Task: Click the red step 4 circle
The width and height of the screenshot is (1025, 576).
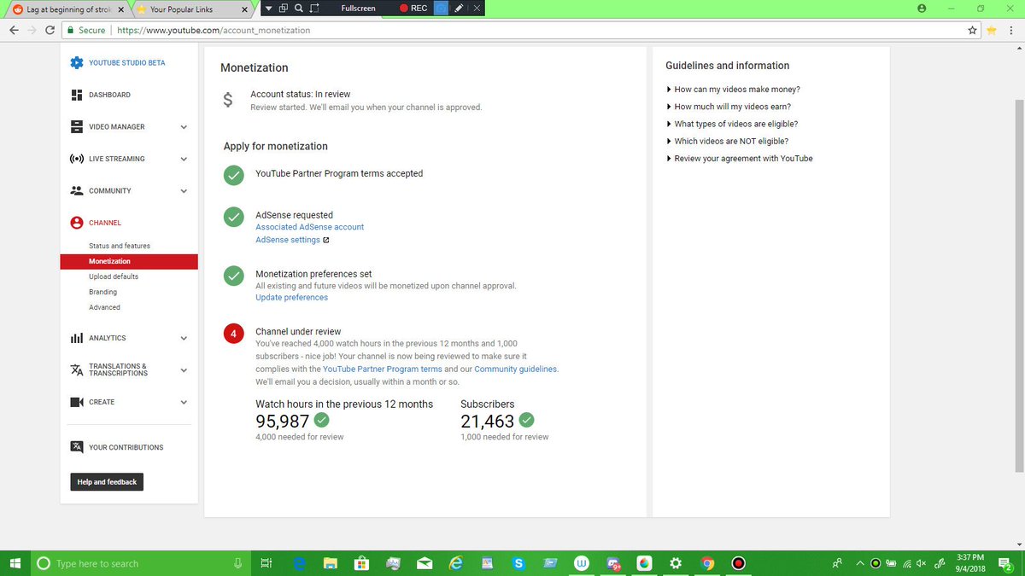Action: 233,333
